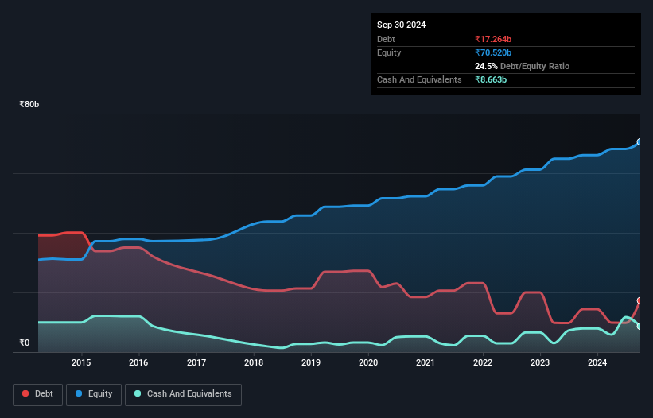Click the 2020 x-axis label

point(368,362)
